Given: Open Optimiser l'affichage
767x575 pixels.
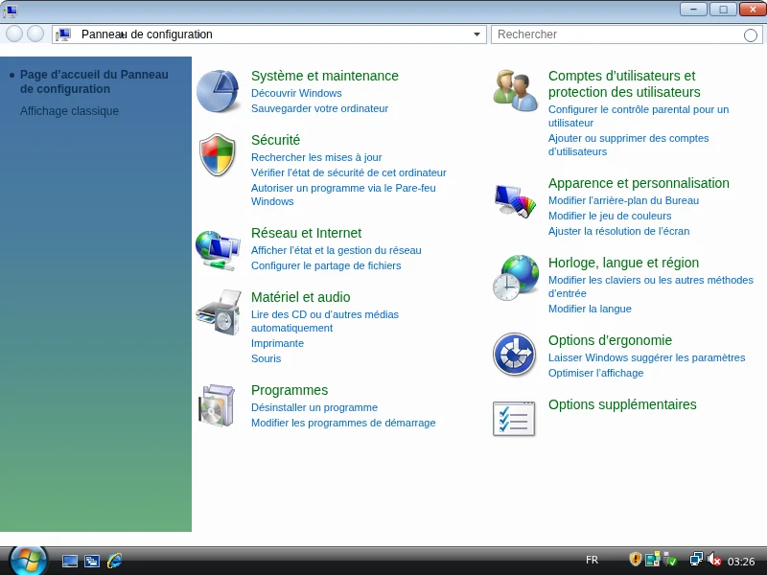Looking at the screenshot, I should [595, 373].
